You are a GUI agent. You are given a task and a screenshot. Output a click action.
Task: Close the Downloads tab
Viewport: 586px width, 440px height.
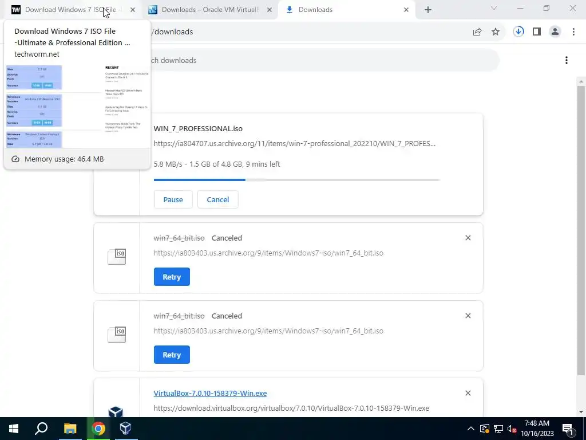point(406,10)
